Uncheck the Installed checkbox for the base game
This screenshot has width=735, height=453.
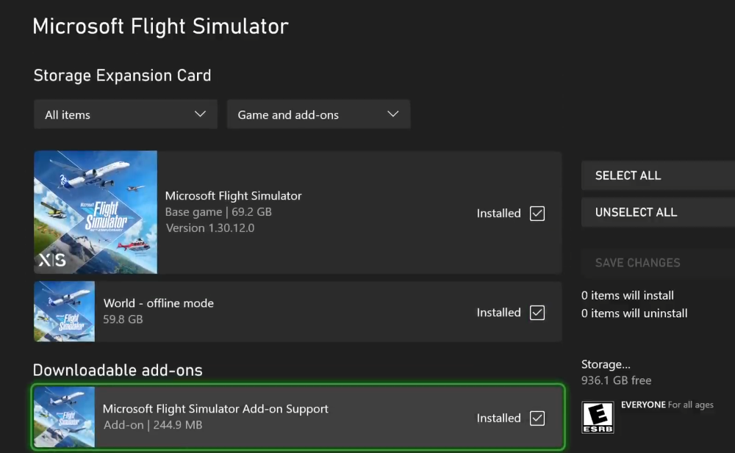tap(537, 213)
